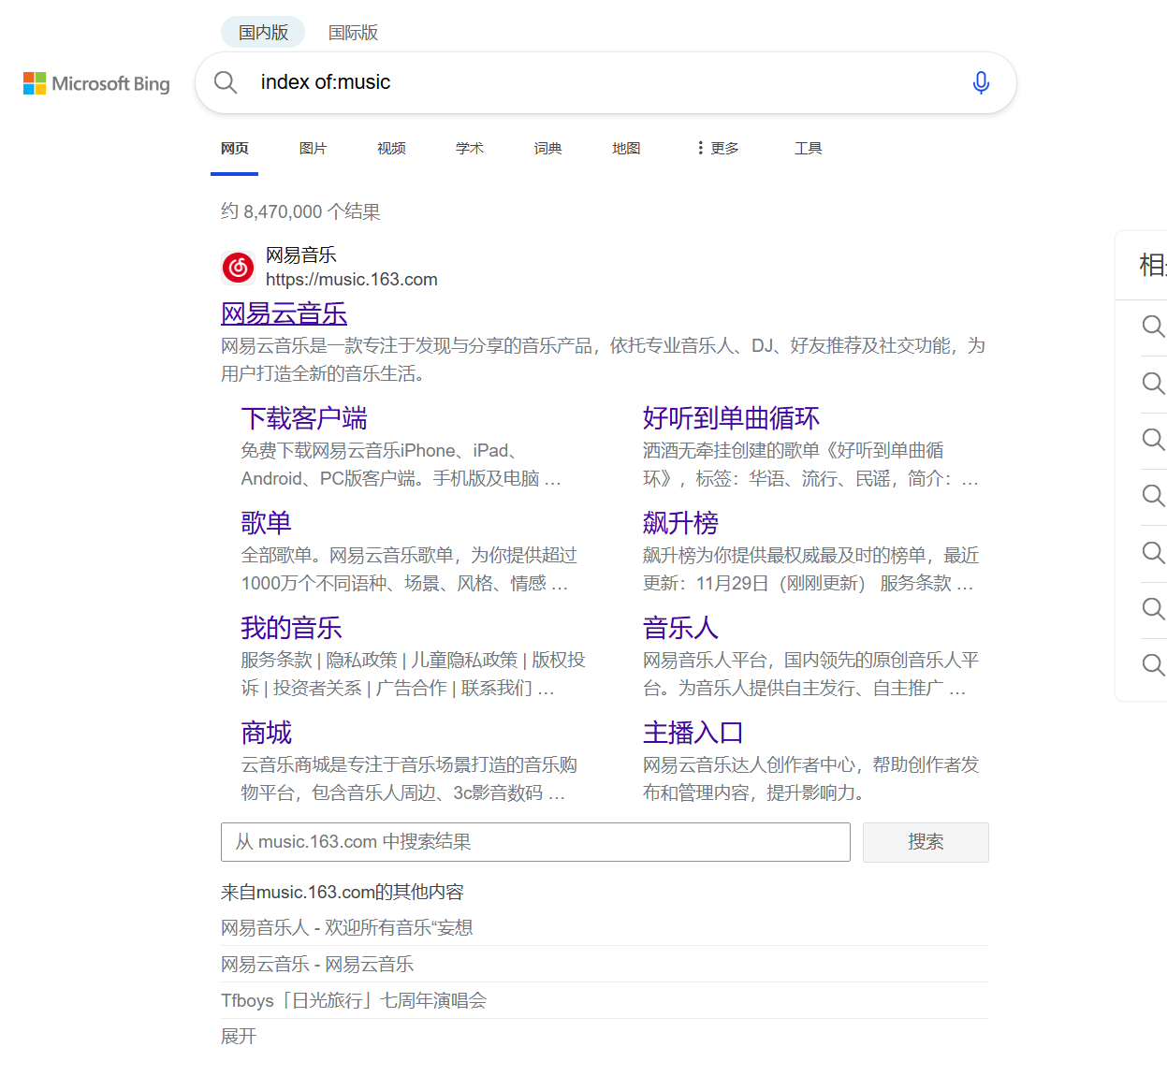
Task: Select the 图片 tab
Action: click(313, 148)
